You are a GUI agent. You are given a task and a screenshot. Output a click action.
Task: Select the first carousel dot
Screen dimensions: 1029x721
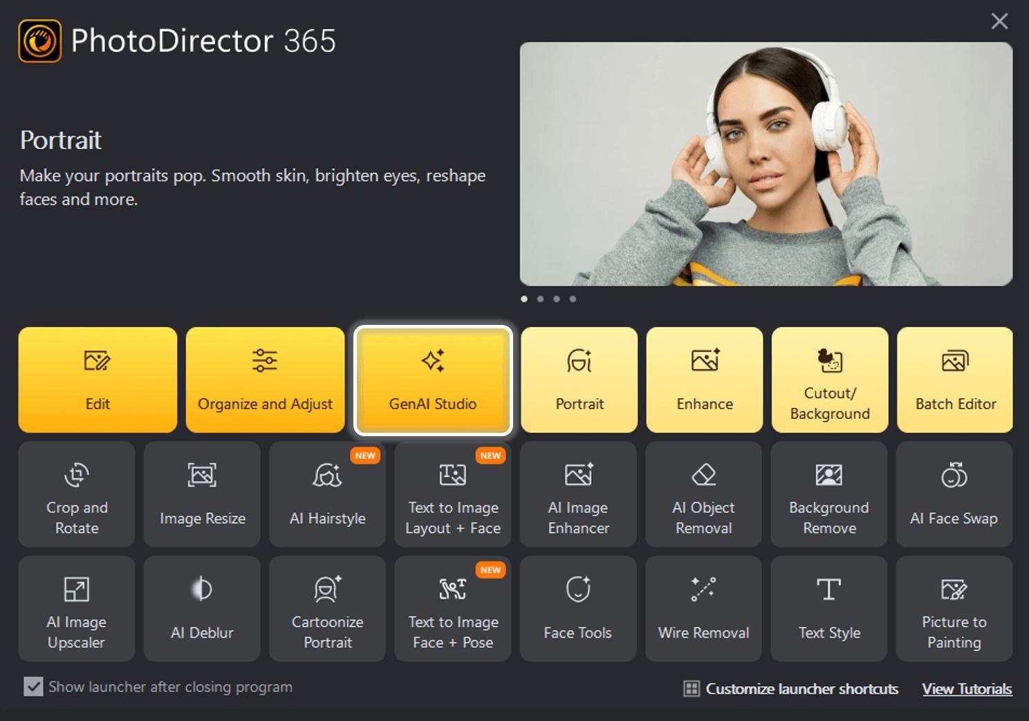click(524, 299)
